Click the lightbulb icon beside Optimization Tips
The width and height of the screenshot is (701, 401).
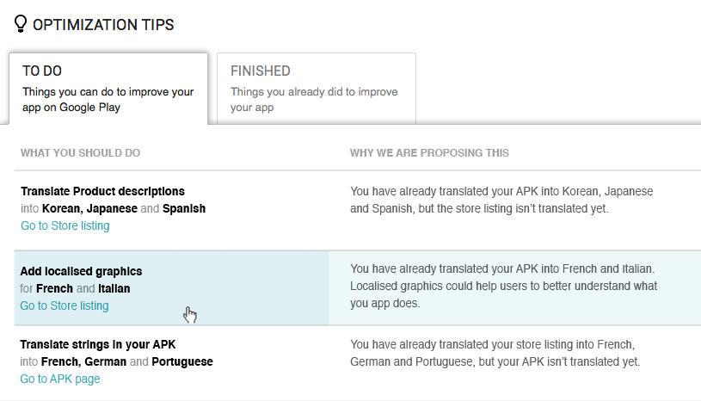pos(21,24)
